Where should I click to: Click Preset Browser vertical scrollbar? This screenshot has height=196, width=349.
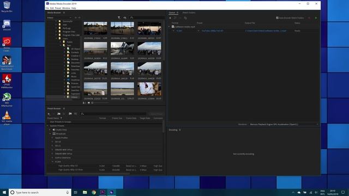click(x=164, y=127)
